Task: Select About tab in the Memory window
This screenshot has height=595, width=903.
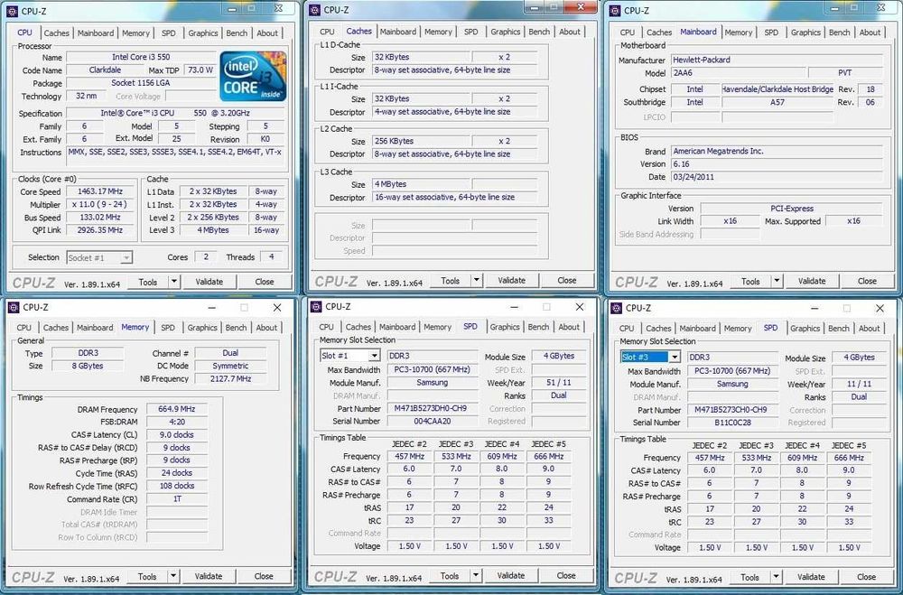Action: (x=266, y=328)
